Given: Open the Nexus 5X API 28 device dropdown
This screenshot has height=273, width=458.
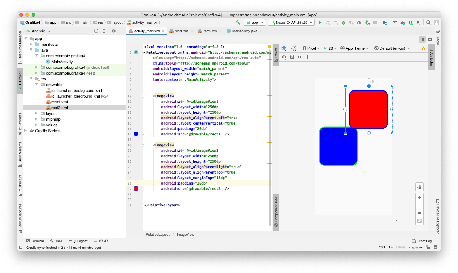Looking at the screenshot, I should (291, 22).
